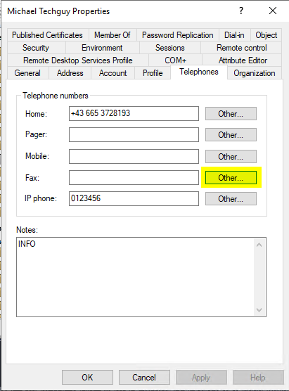Switch to the Address tab

[x=70, y=73]
